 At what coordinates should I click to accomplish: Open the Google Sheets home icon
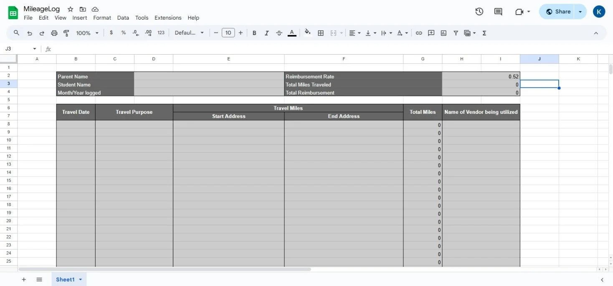coord(13,13)
